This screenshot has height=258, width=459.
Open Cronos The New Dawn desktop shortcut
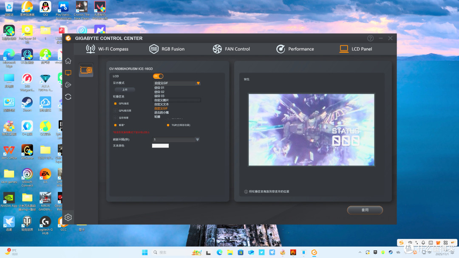click(82, 10)
